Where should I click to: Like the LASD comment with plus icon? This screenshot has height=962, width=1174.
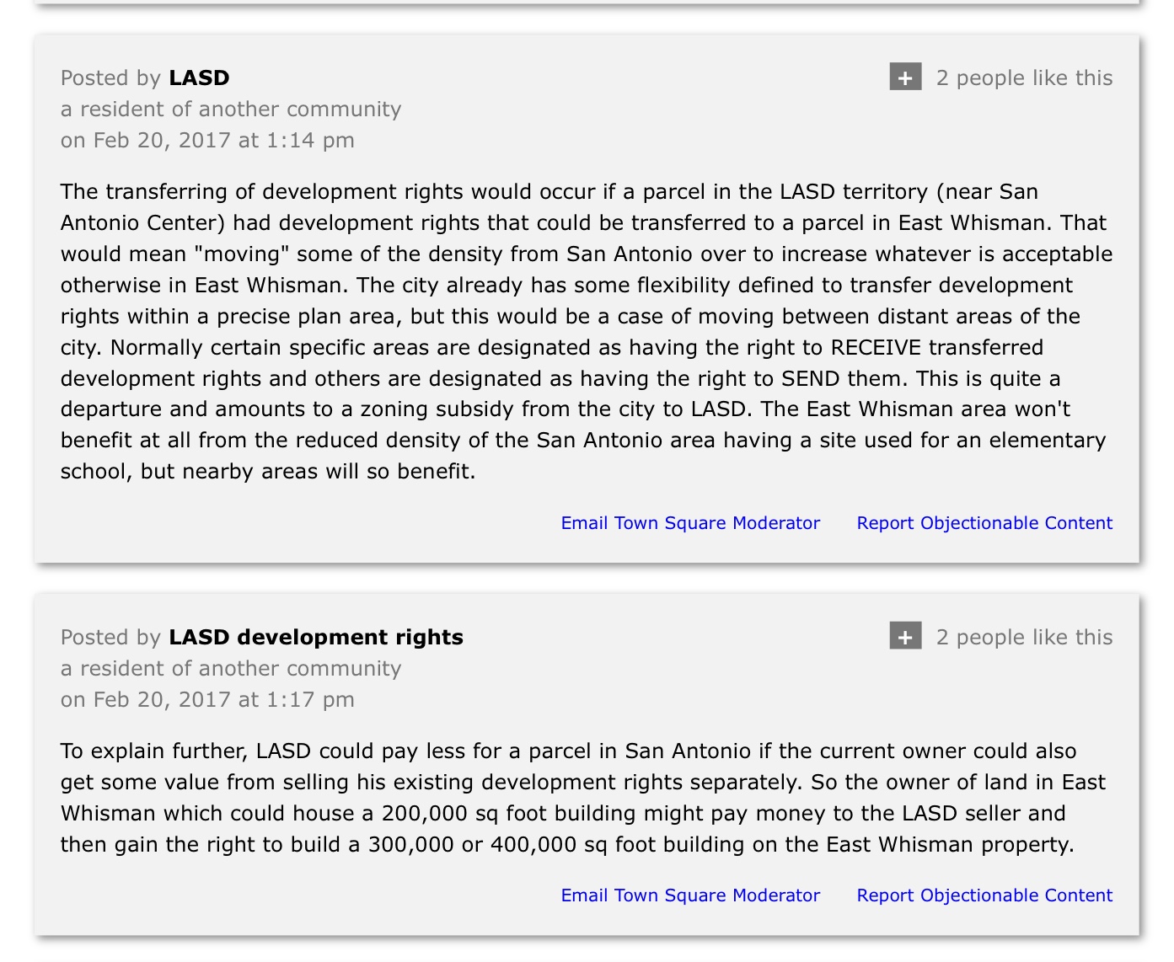click(x=905, y=77)
